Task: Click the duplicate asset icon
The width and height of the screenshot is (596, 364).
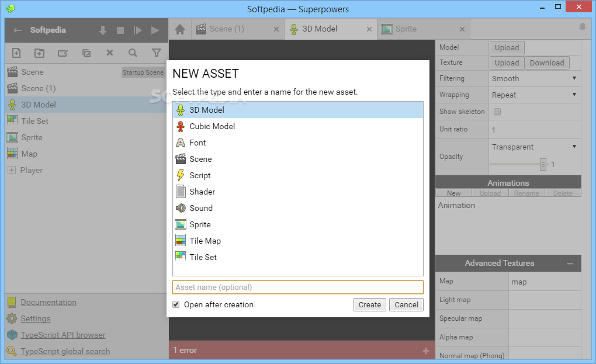Action: [86, 53]
